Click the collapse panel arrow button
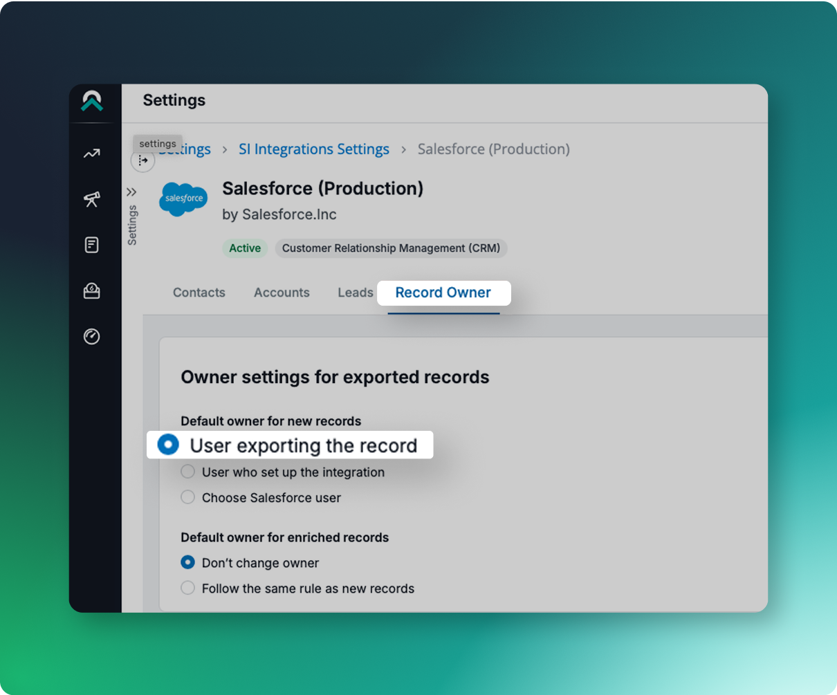 click(142, 160)
